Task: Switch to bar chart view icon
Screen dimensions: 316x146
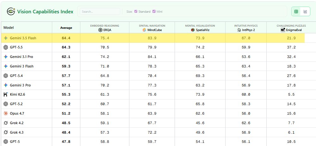Action: [305, 11]
